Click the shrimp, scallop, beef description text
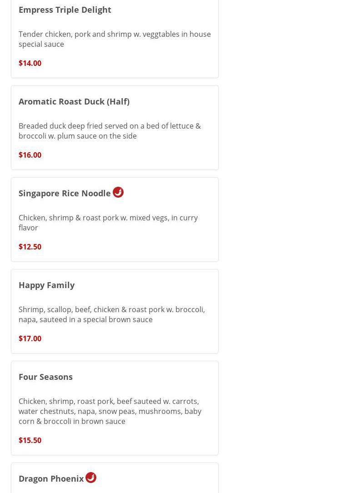Screen dimensions: 350x493 [x=112, y=314]
